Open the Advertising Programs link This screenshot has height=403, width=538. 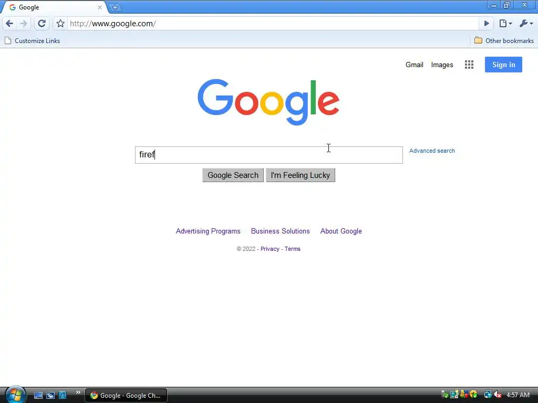click(x=208, y=231)
